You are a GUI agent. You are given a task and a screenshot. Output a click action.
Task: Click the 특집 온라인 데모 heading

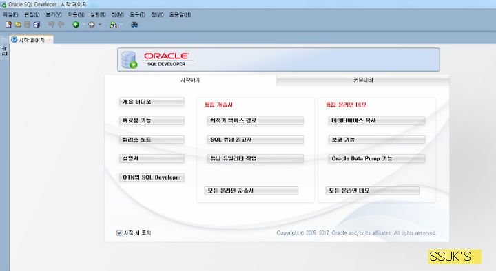pos(346,105)
